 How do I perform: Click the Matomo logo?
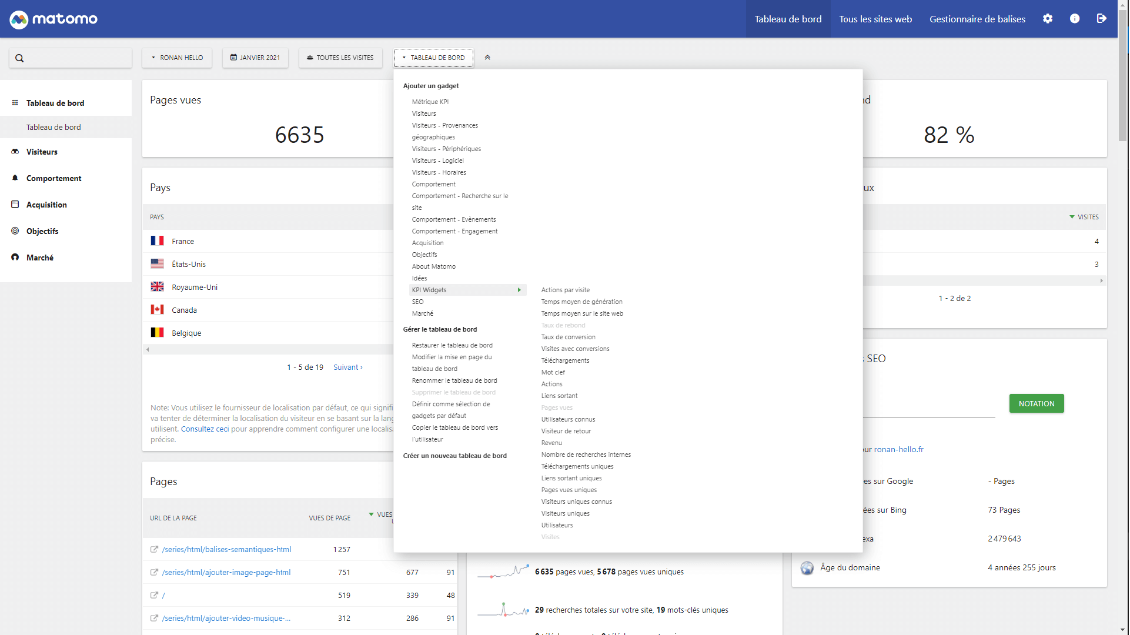click(54, 19)
